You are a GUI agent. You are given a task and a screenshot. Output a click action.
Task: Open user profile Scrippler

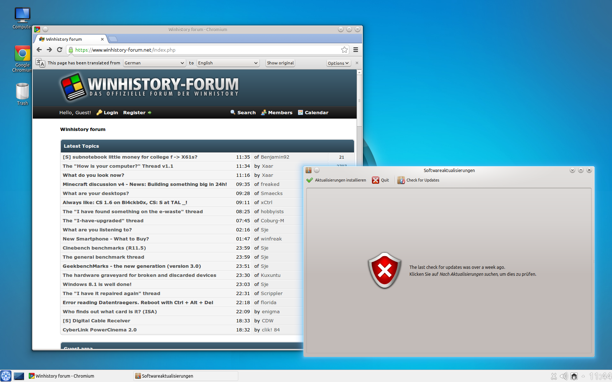pos(272,294)
